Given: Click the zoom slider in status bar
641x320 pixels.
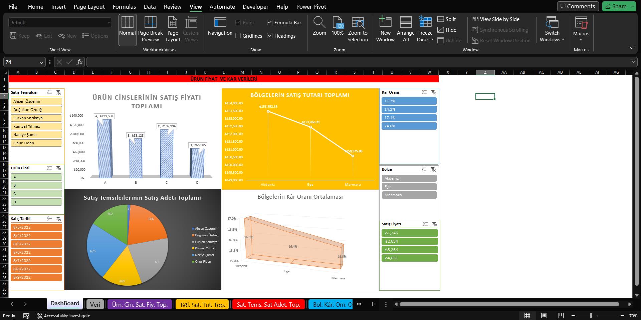Looking at the screenshot, I should (591, 316).
